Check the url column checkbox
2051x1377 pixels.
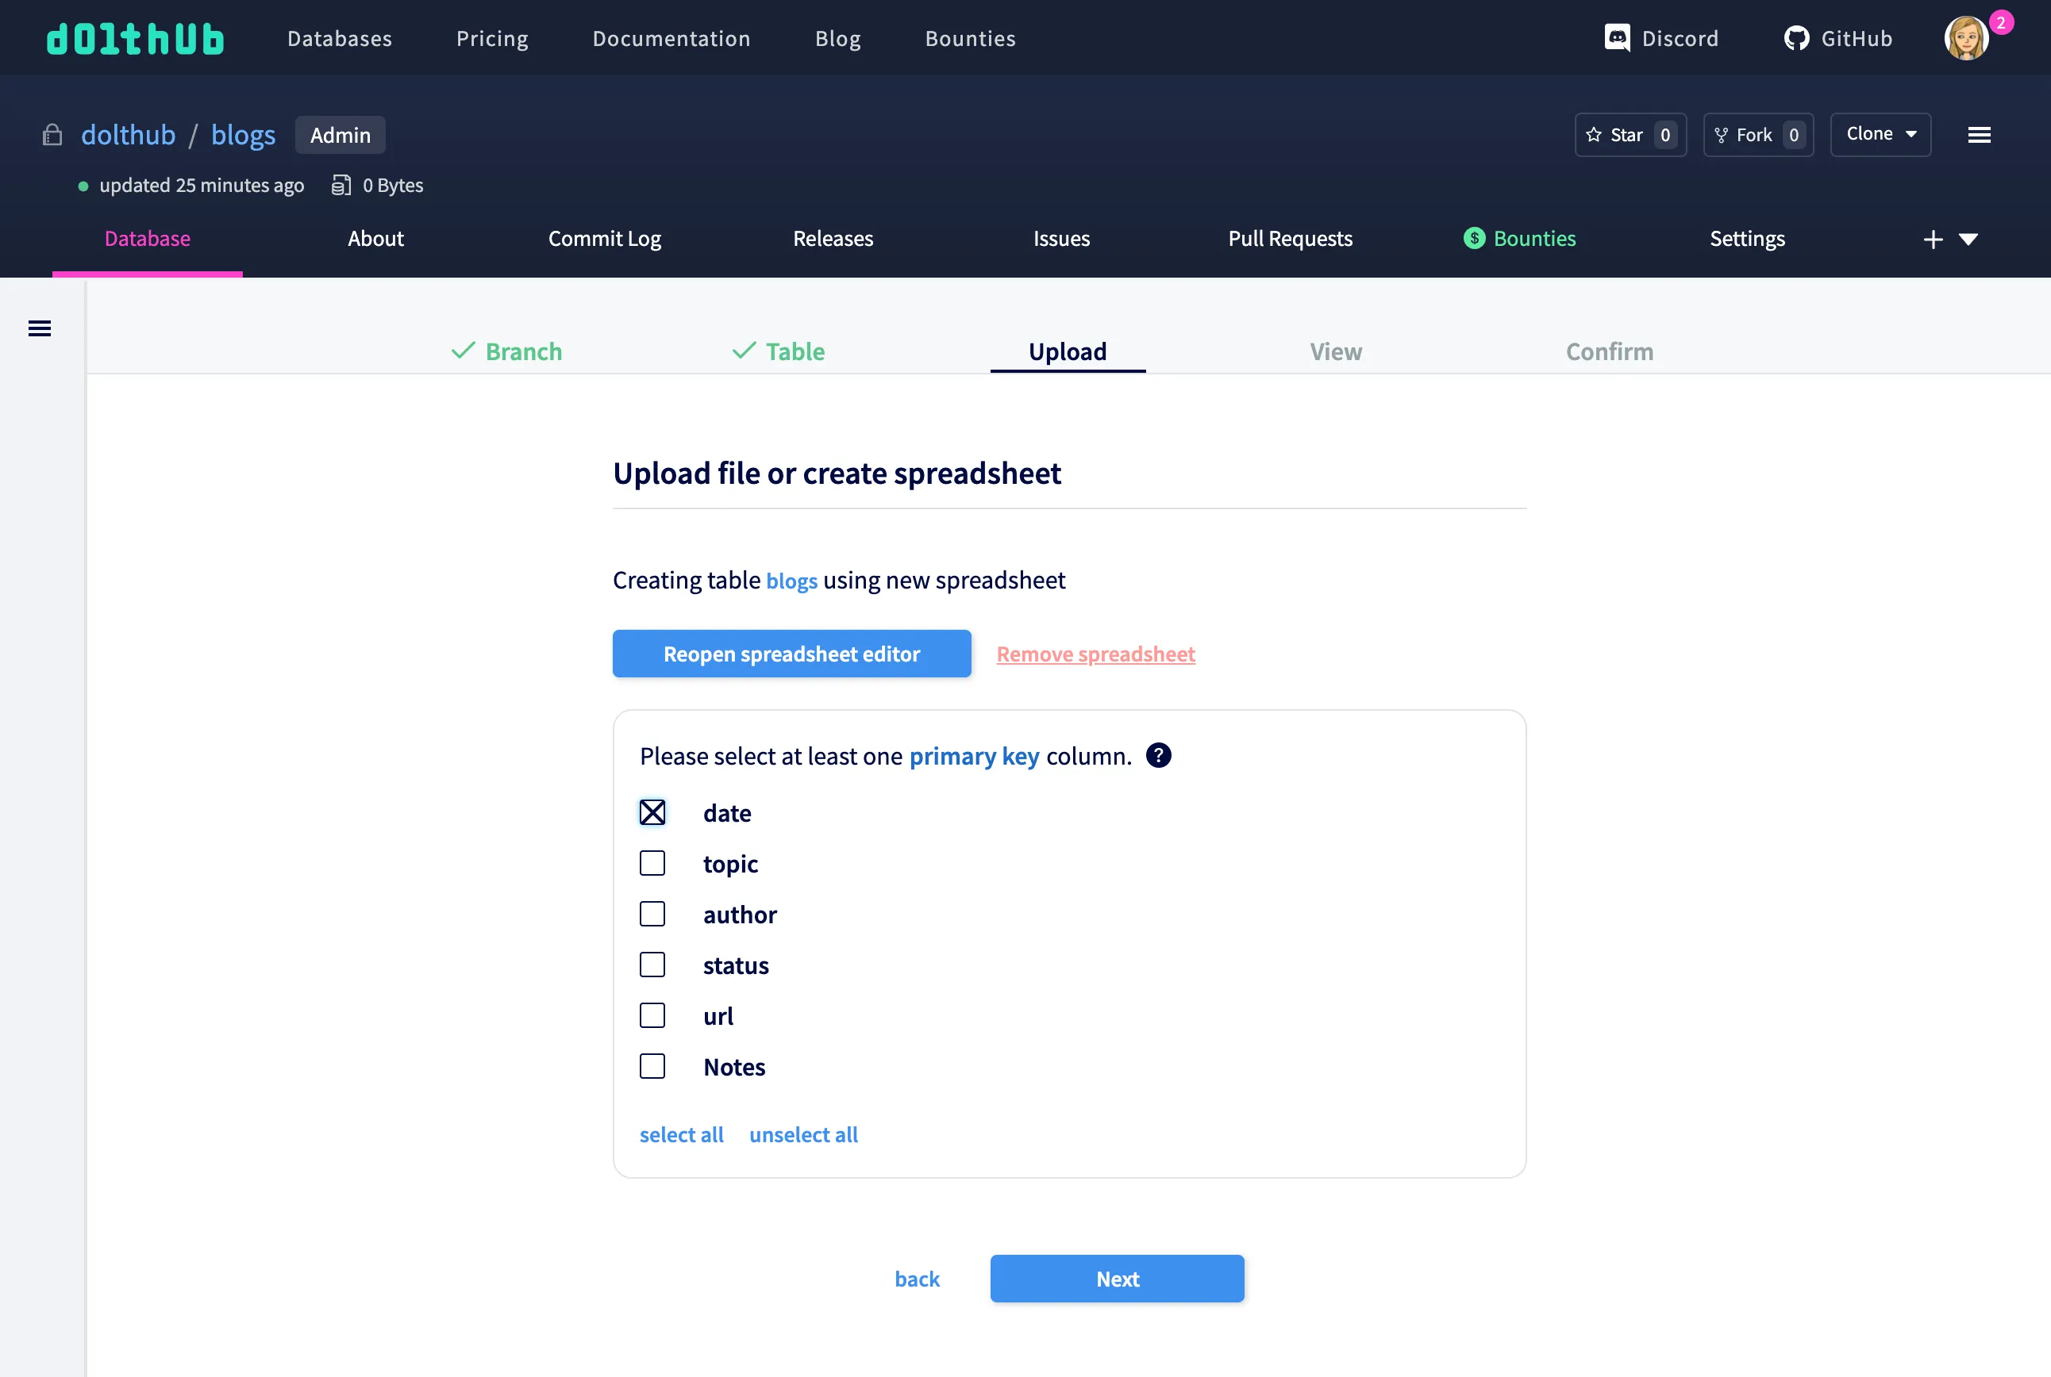click(x=652, y=1015)
